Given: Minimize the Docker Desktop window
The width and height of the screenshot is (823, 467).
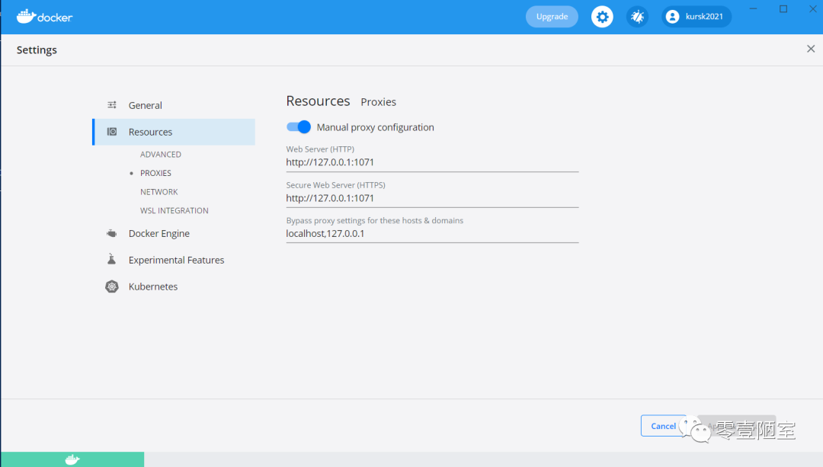Looking at the screenshot, I should click(753, 9).
